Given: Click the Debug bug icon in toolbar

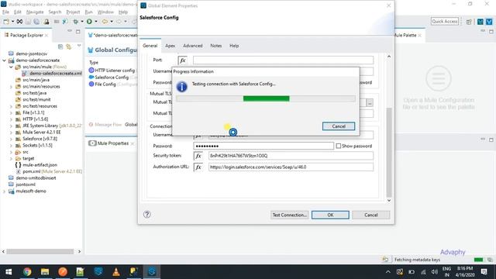Looking at the screenshot, I should (x=75, y=22).
